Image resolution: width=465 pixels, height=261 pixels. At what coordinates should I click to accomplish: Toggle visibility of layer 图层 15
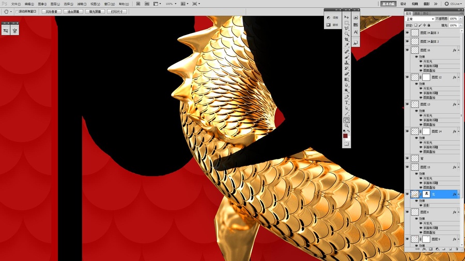407,167
